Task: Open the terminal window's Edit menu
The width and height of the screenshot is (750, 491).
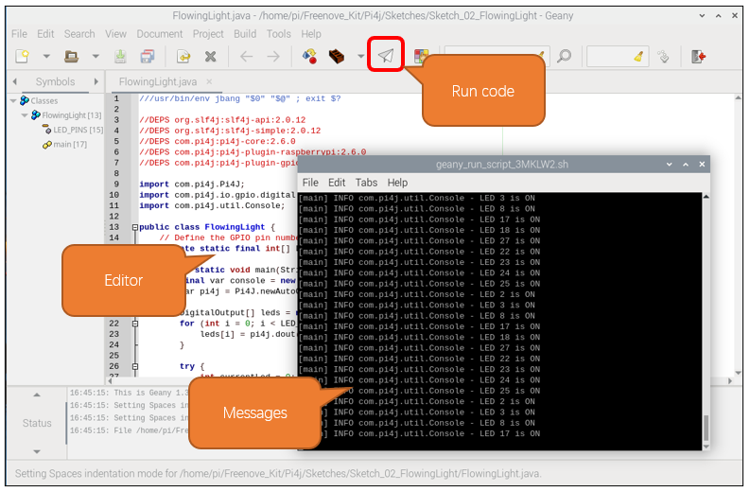Action: pyautogui.click(x=337, y=183)
